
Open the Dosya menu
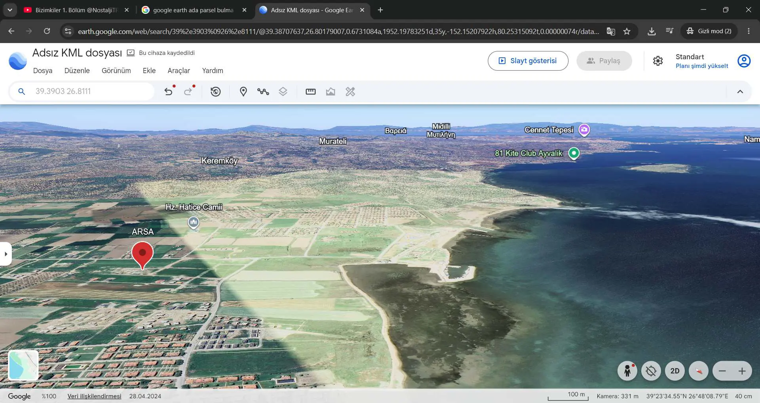tap(43, 71)
